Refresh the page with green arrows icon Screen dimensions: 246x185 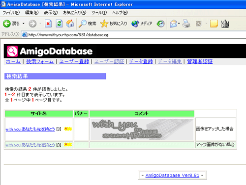coord(59,24)
